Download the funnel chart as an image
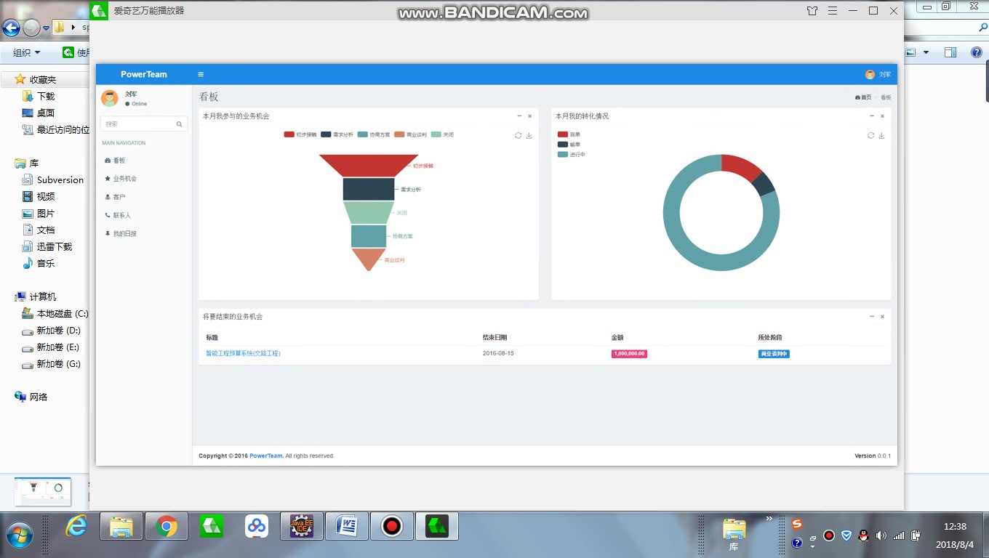The image size is (989, 558). [529, 136]
